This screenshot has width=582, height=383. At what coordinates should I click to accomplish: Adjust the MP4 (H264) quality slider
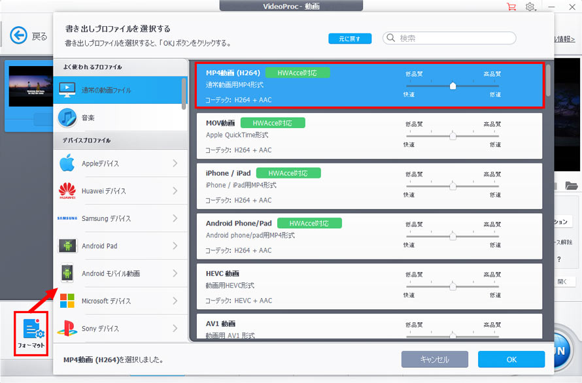point(453,86)
